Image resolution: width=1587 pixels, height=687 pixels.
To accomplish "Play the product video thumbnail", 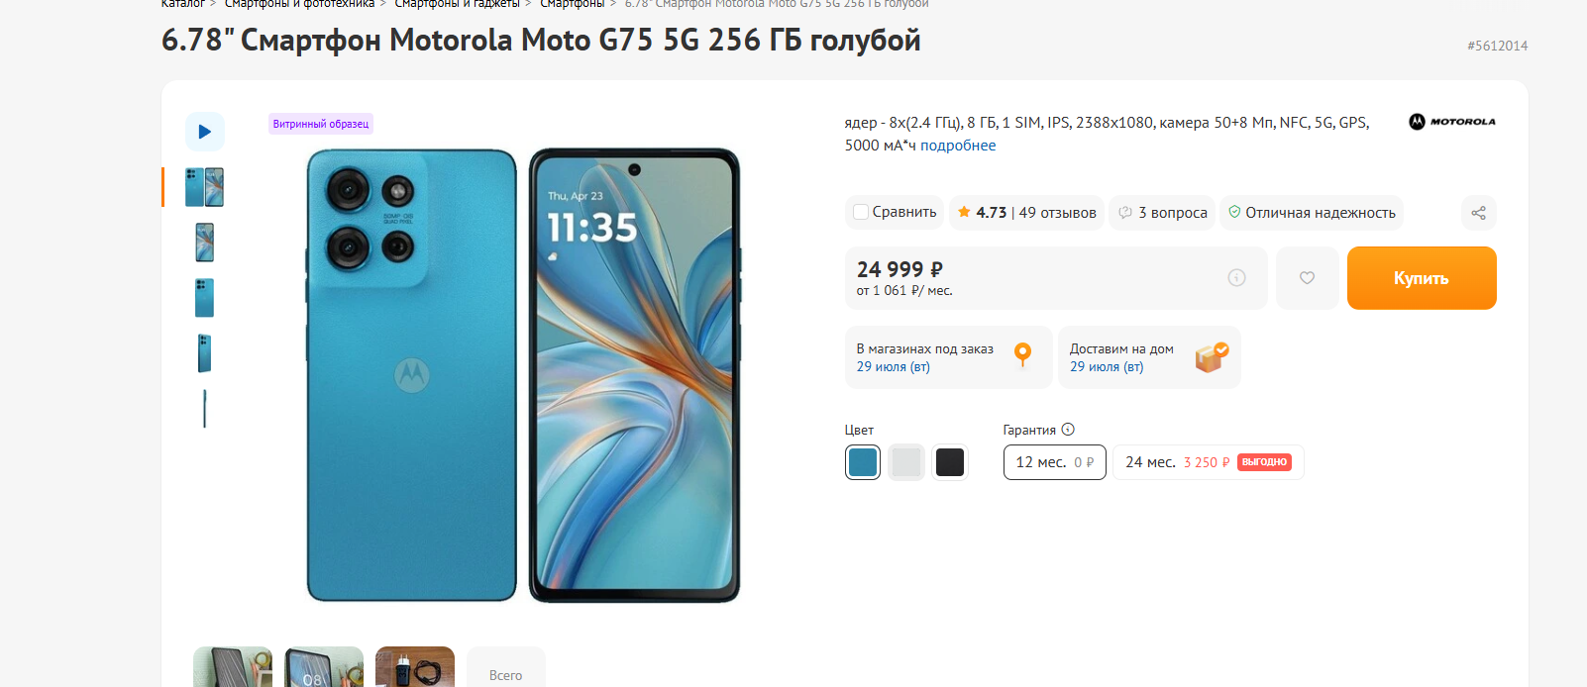I will pos(205,132).
